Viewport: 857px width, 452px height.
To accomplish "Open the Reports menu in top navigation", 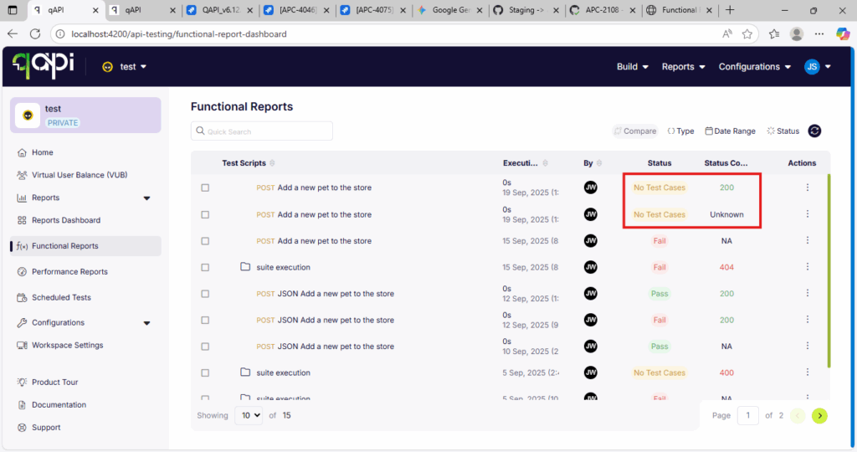I will pos(683,67).
